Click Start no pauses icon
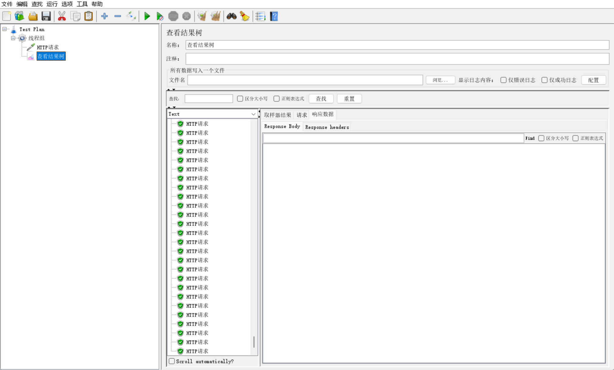Image resolution: width=614 pixels, height=370 pixels. coord(160,16)
